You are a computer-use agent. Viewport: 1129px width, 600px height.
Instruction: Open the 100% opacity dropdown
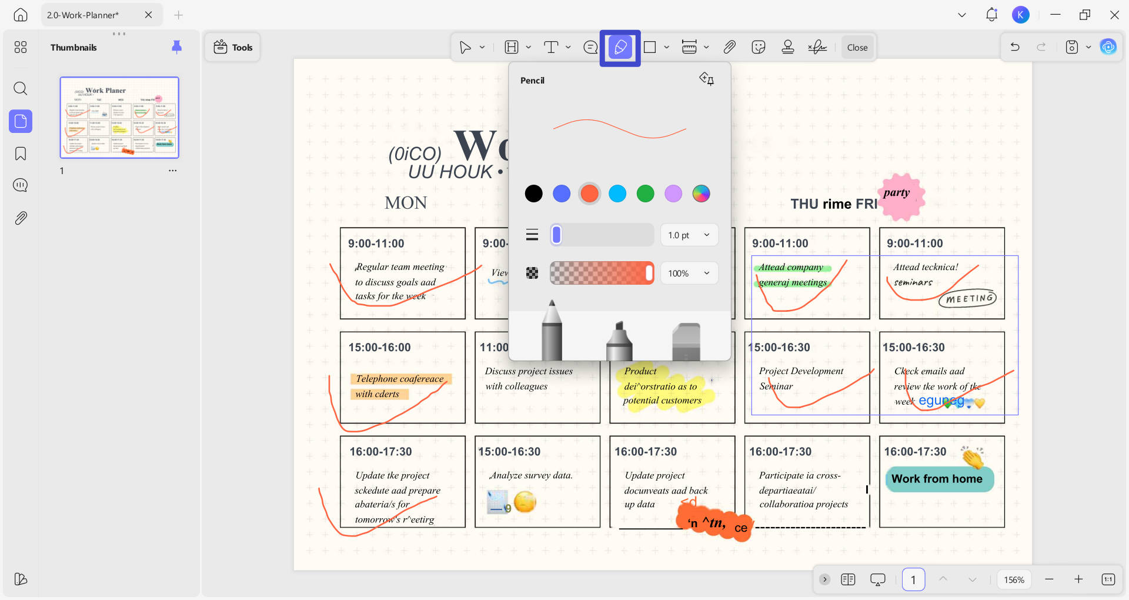point(689,273)
